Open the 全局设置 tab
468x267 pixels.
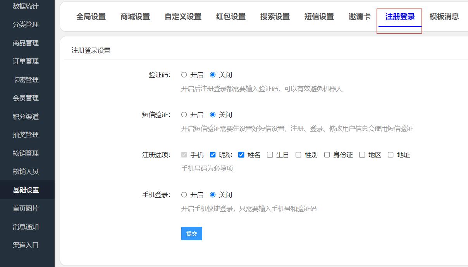coord(91,17)
